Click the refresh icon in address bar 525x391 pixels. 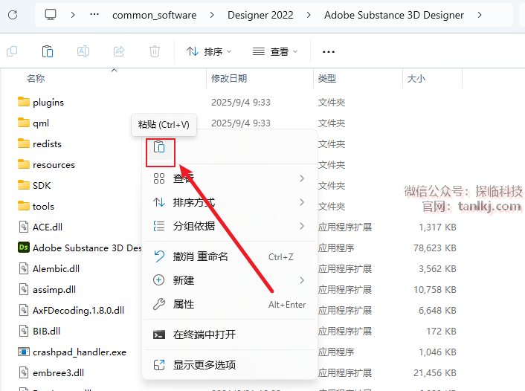click(13, 15)
